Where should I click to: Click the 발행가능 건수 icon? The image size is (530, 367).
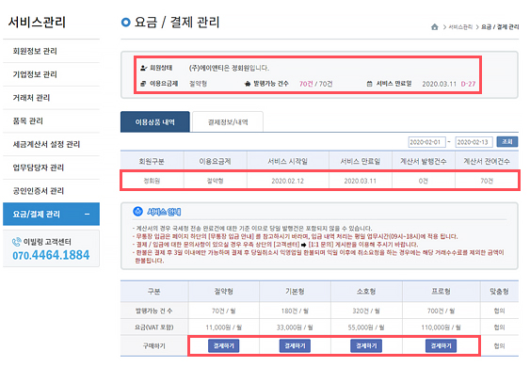pos(248,84)
